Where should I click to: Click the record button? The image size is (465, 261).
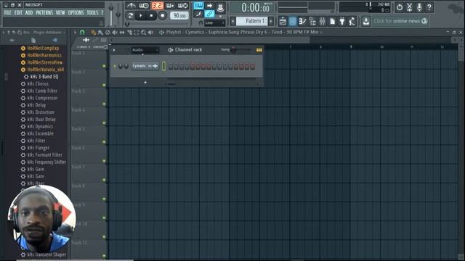162,16
